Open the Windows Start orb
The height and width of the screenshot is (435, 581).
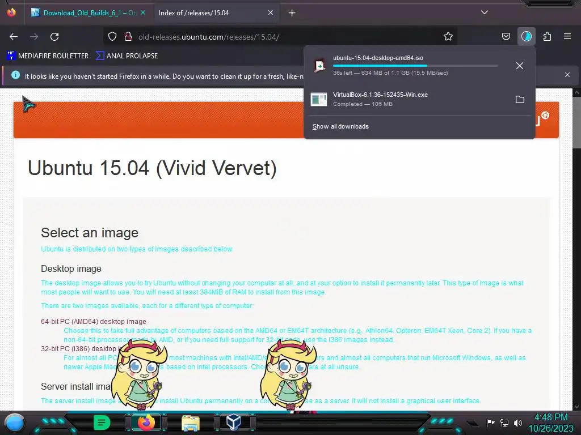(x=15, y=423)
